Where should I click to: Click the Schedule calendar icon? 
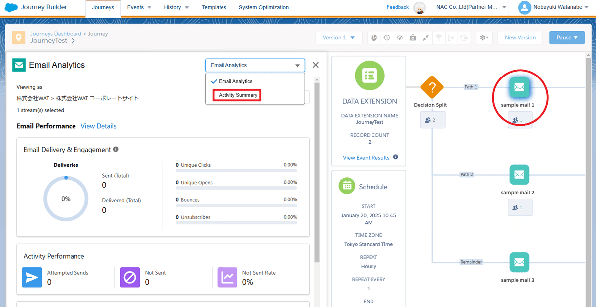point(347,186)
